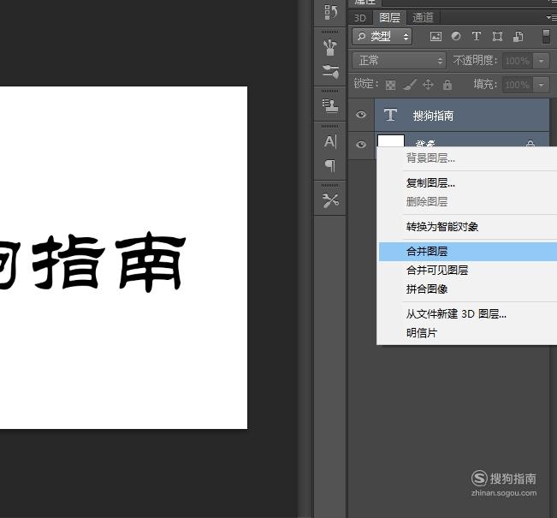
Task: Lock image pixels brush icon
Action: [410, 85]
